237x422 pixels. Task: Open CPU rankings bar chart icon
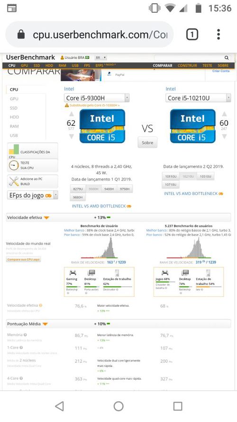[14, 150]
